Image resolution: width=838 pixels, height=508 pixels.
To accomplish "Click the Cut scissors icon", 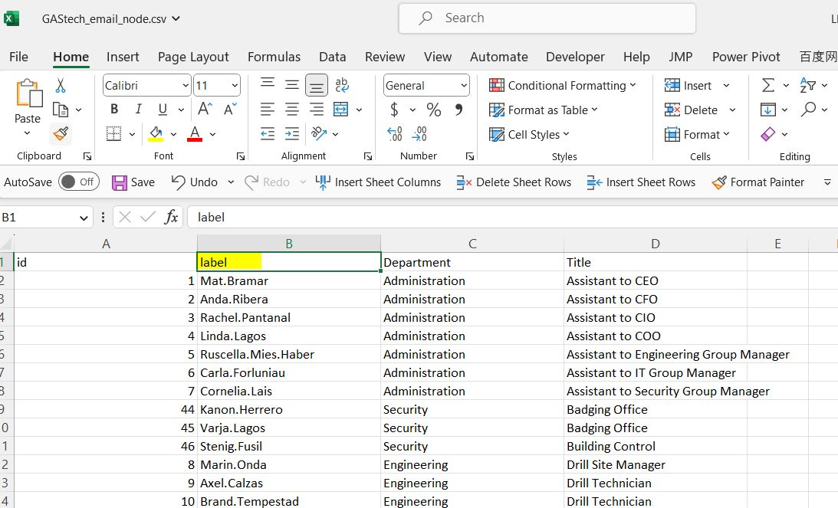I will [x=61, y=85].
